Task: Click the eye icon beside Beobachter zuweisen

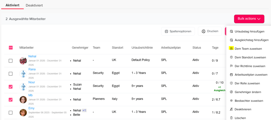Action: pyautogui.click(x=231, y=101)
